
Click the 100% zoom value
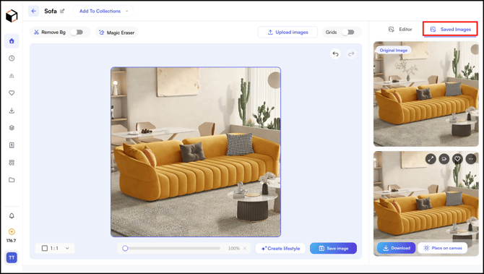click(x=233, y=249)
